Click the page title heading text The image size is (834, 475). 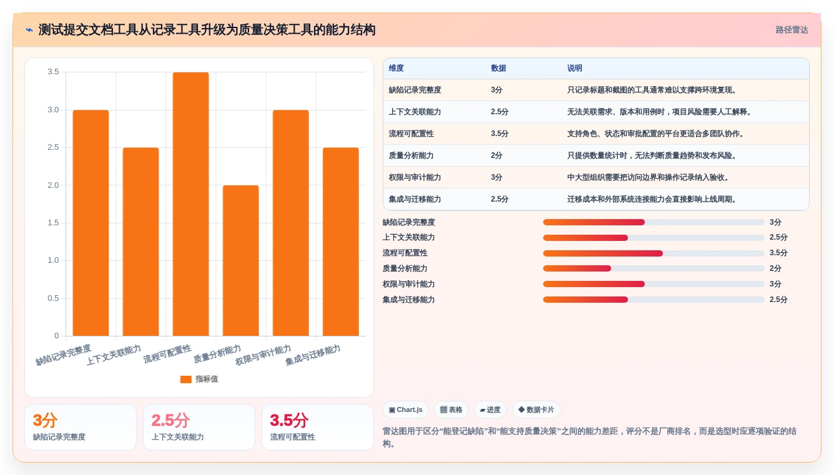click(x=207, y=30)
